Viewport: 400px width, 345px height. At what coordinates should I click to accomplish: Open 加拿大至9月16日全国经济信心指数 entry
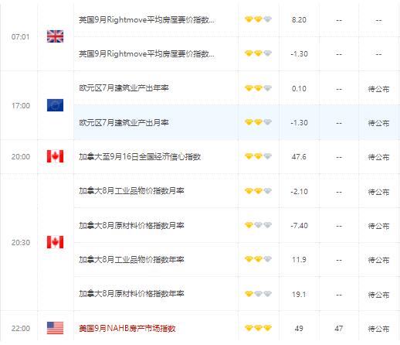[140, 156]
